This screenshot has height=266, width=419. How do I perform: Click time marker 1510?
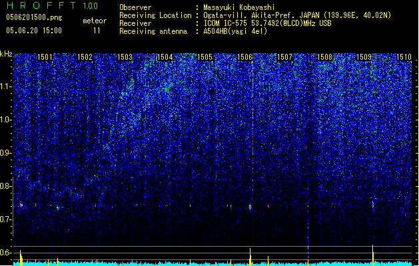404,57
